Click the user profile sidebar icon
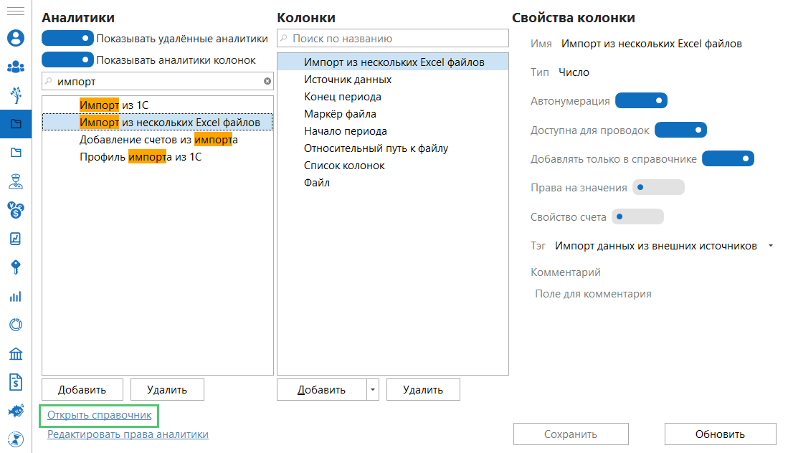This screenshot has height=453, width=788. coord(15,38)
